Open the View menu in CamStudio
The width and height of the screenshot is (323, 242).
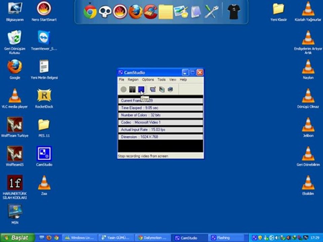[173, 80]
